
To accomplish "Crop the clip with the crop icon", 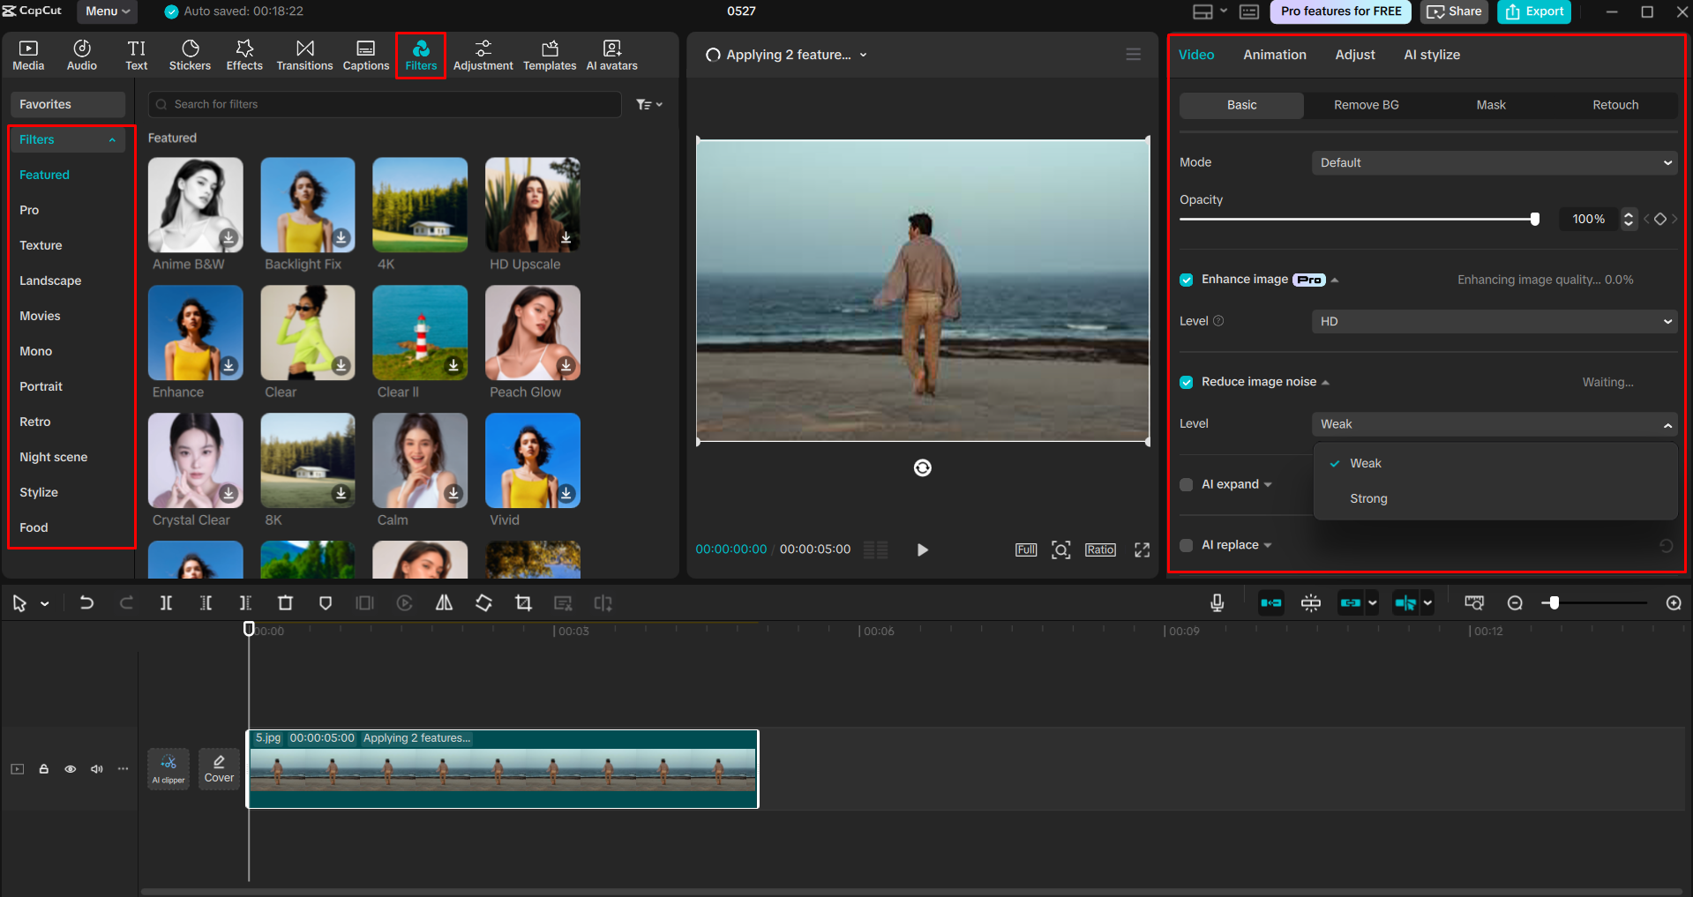I will 523,602.
